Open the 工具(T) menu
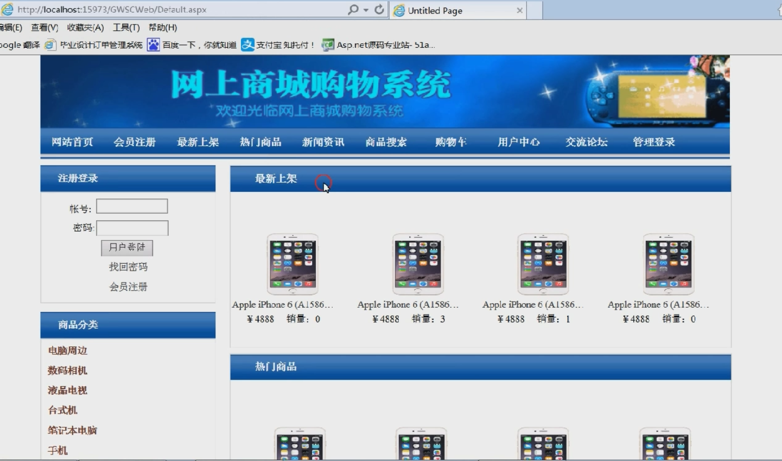 click(x=126, y=28)
